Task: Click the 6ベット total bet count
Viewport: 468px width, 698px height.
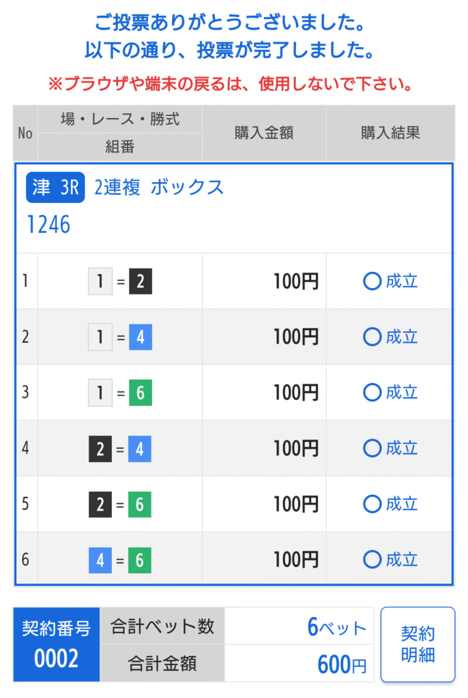Action: pos(337,627)
